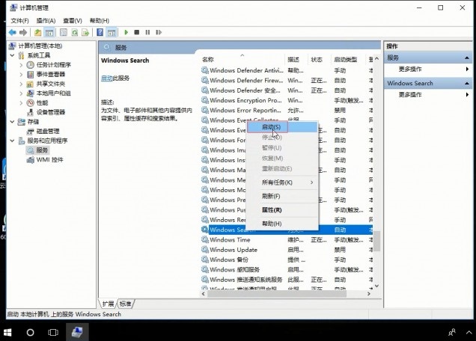The width and height of the screenshot is (476, 341).
Task: Choose 属性(R) in context menu
Action: 282,210
